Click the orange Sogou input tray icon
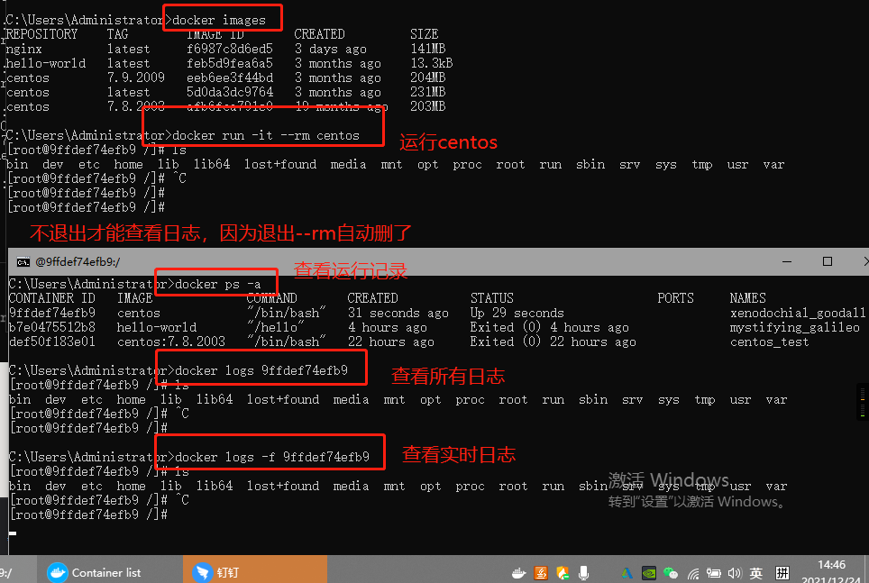 pos(541,573)
